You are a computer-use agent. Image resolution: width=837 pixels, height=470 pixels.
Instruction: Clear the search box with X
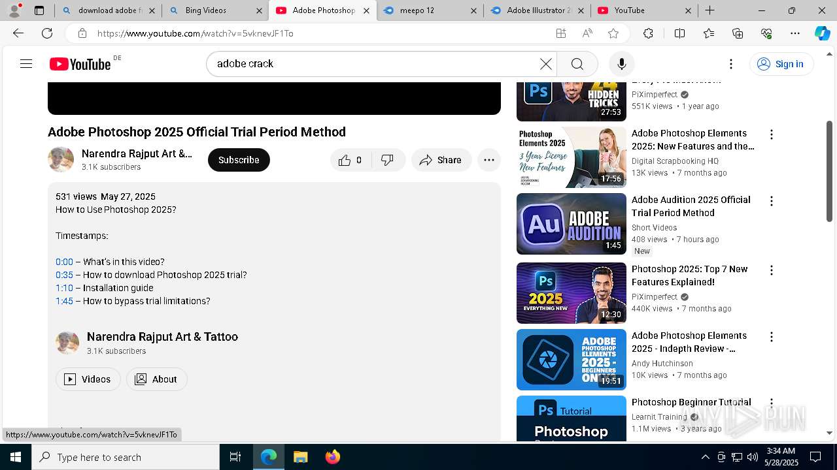coord(546,64)
